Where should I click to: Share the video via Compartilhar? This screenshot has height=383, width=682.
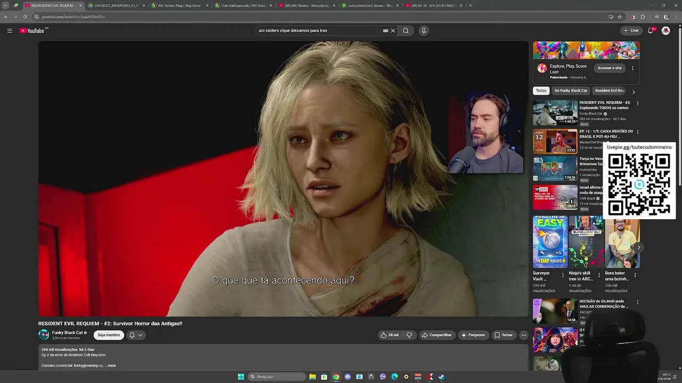pos(436,335)
